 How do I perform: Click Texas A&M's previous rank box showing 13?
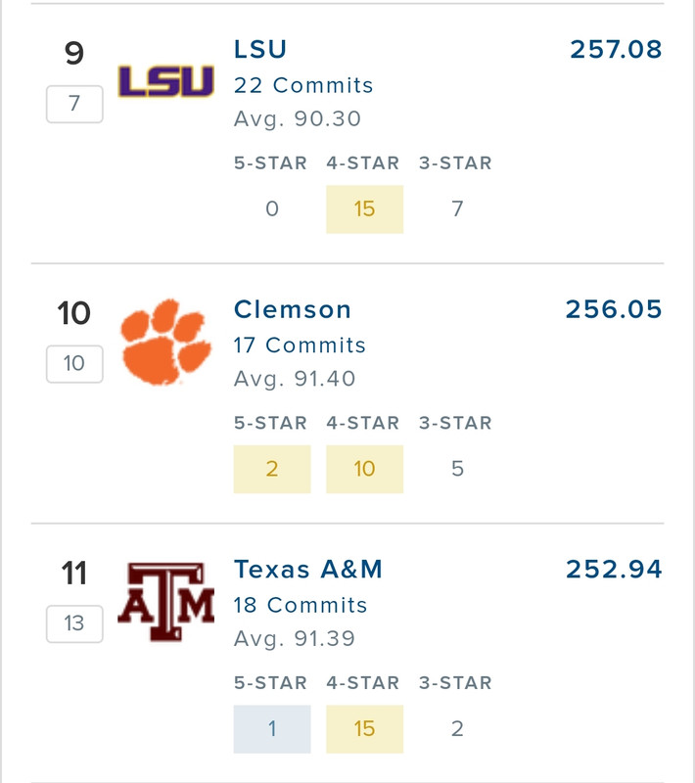coord(74,623)
